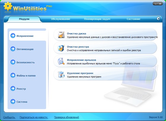Screen dimensions: 166x121
Task: Click the arrow icon next to Оптимизация
Action: 13,49
